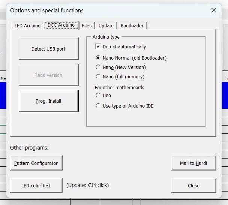Toggle the Detect automatically checkbox
Screen dimensions: 228x205
point(98,46)
